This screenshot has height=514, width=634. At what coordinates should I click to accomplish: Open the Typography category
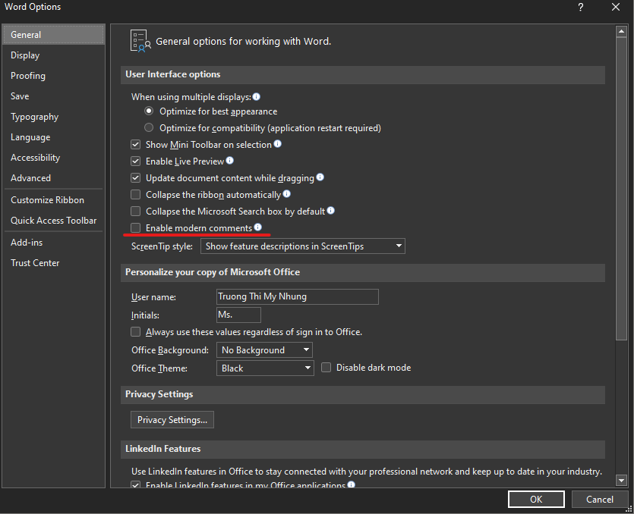53,117
